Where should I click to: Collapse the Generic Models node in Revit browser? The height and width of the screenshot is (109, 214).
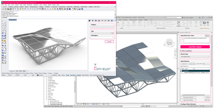(47, 100)
